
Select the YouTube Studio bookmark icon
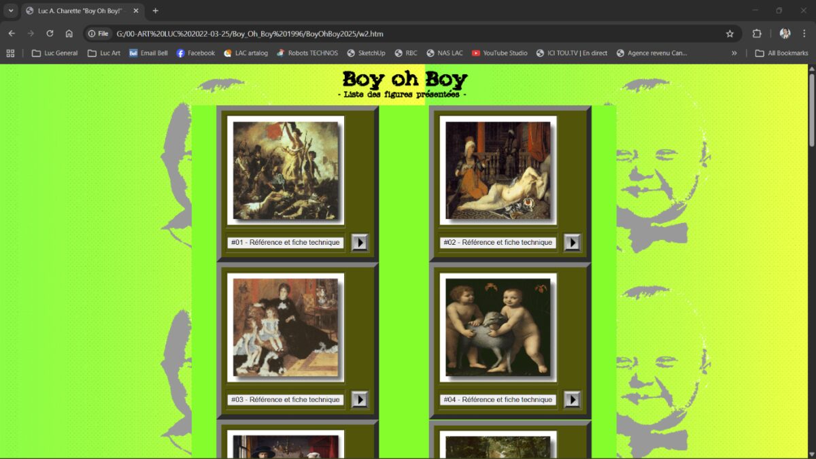tap(477, 53)
